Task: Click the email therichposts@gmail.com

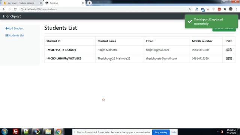Action: tap(161, 58)
